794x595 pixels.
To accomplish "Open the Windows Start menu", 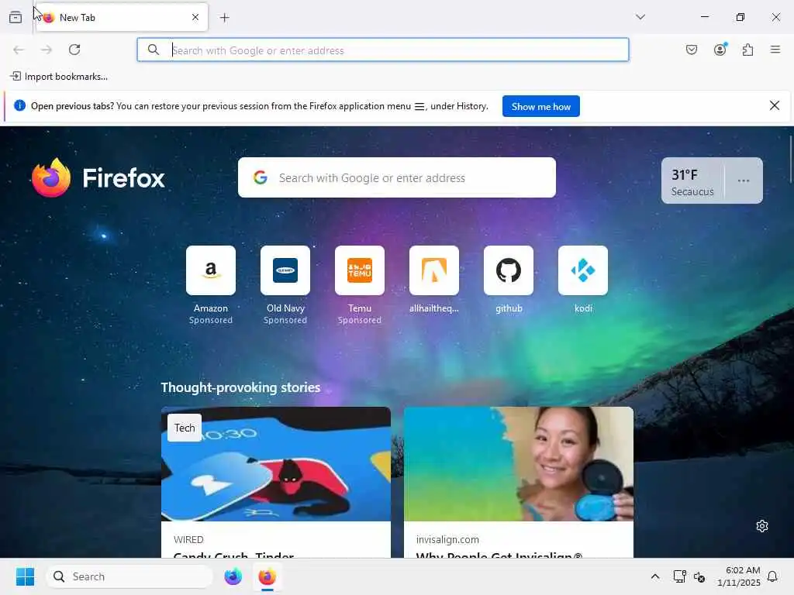I will pyautogui.click(x=25, y=576).
